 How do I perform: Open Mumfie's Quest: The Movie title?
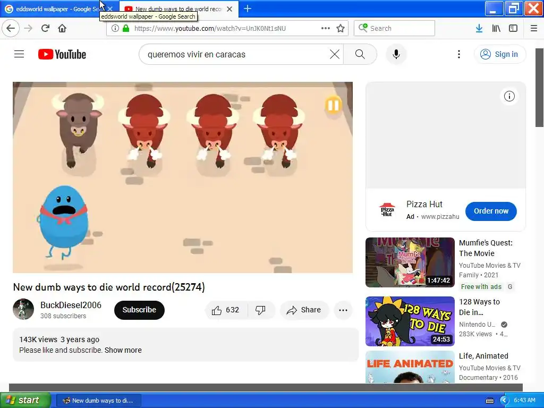(486, 248)
